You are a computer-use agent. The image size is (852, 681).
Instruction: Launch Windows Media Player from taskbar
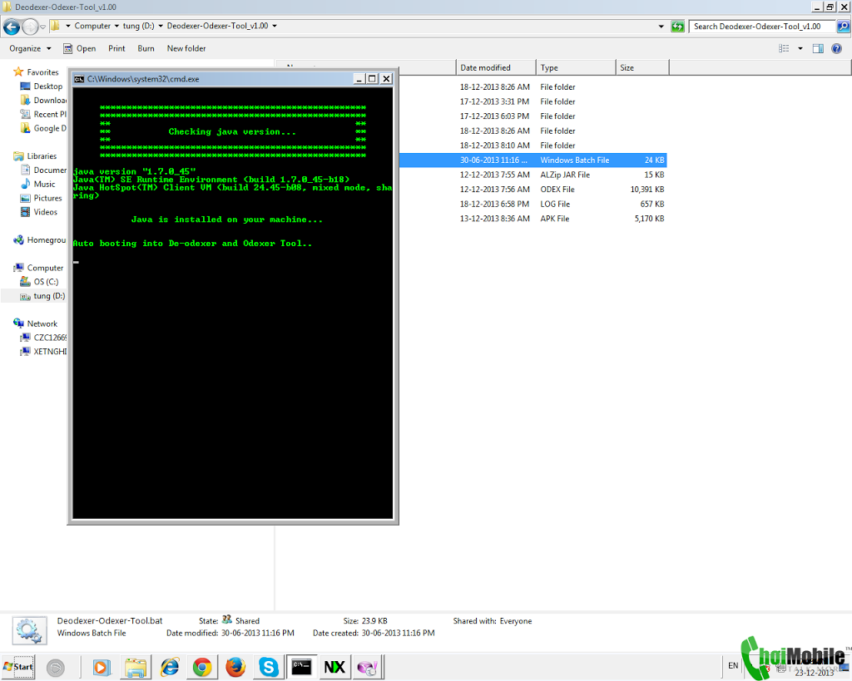click(101, 667)
